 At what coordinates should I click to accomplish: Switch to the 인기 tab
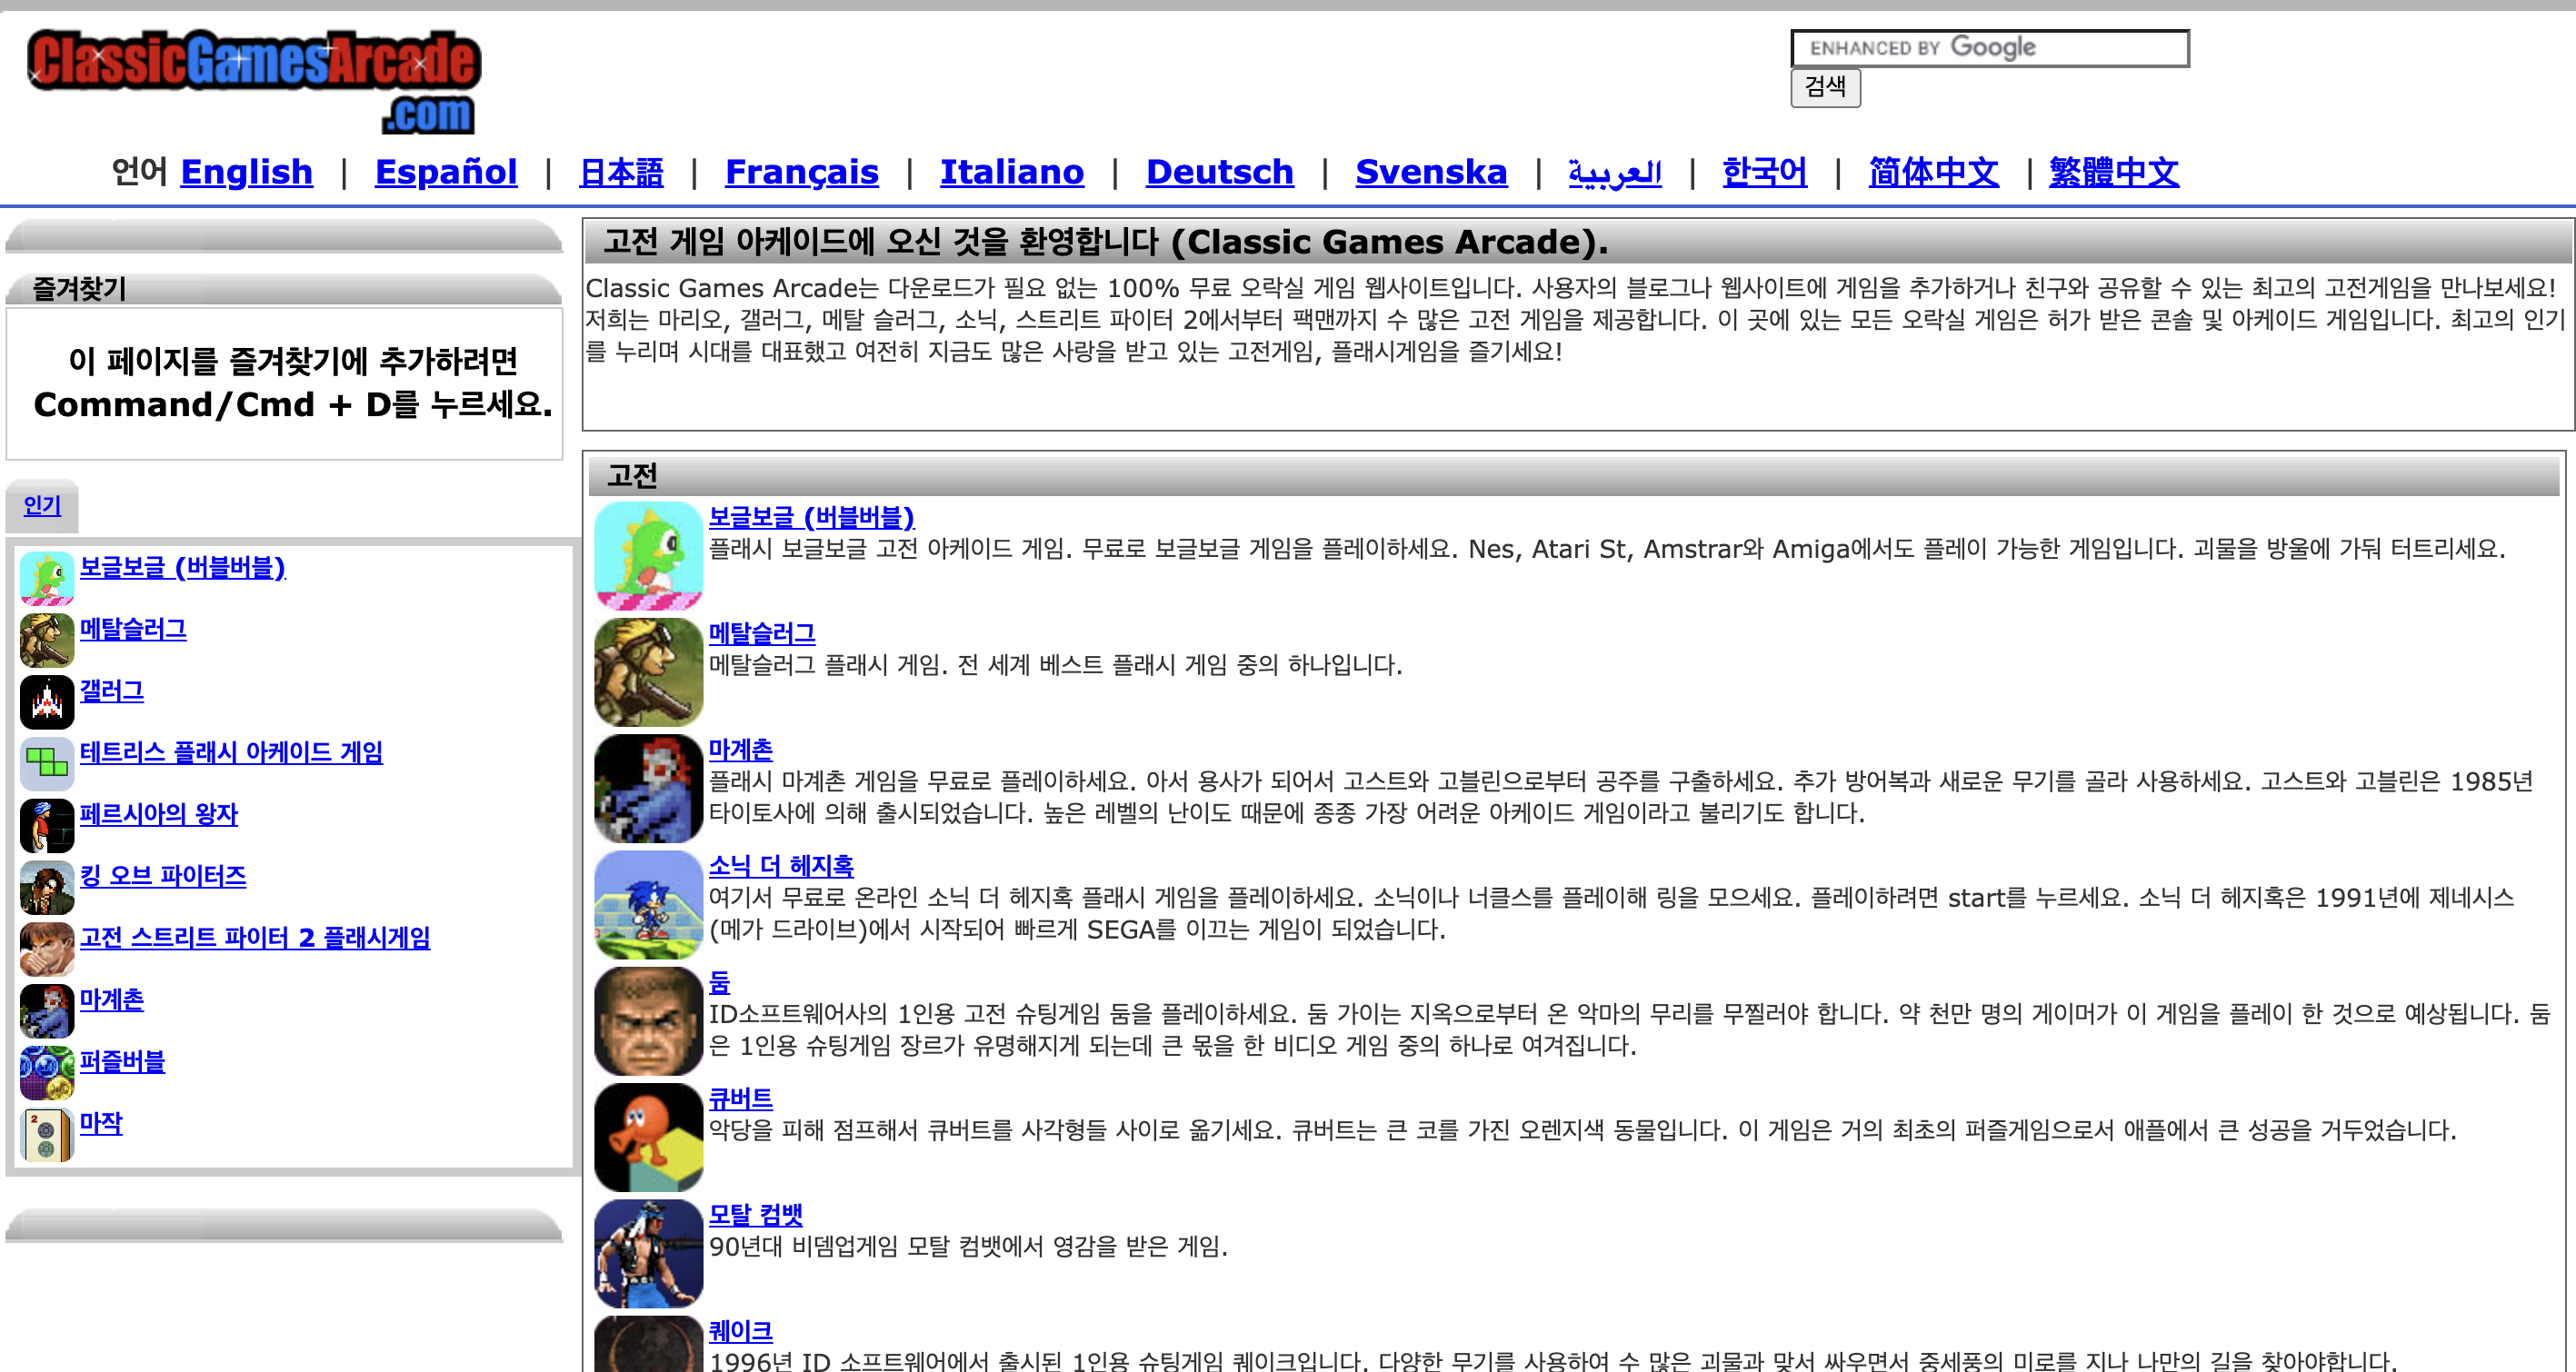click(x=42, y=505)
